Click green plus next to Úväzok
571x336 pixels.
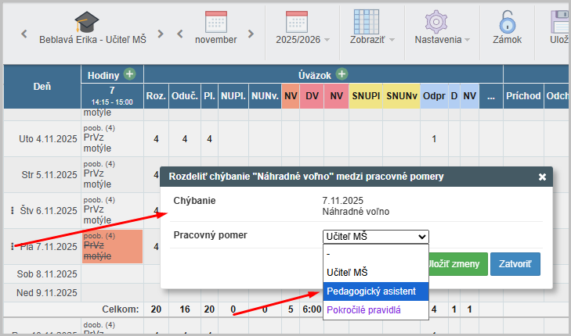[342, 74]
